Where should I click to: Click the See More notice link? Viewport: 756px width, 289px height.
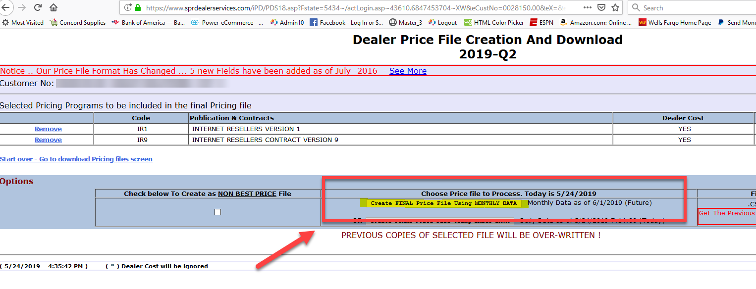coord(408,71)
